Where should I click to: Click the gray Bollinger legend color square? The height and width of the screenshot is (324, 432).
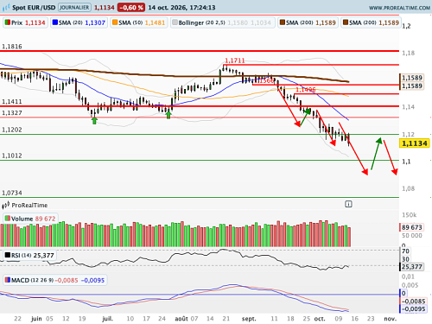pyautogui.click(x=175, y=22)
